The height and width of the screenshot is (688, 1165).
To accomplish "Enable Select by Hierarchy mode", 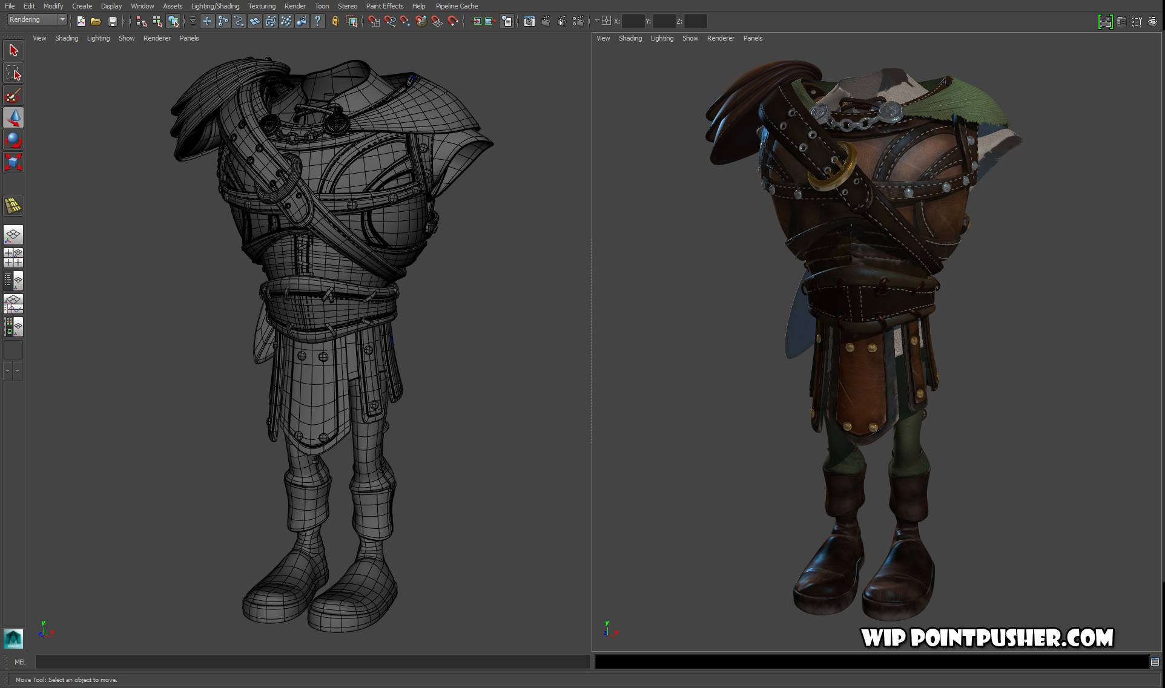I will [x=142, y=21].
